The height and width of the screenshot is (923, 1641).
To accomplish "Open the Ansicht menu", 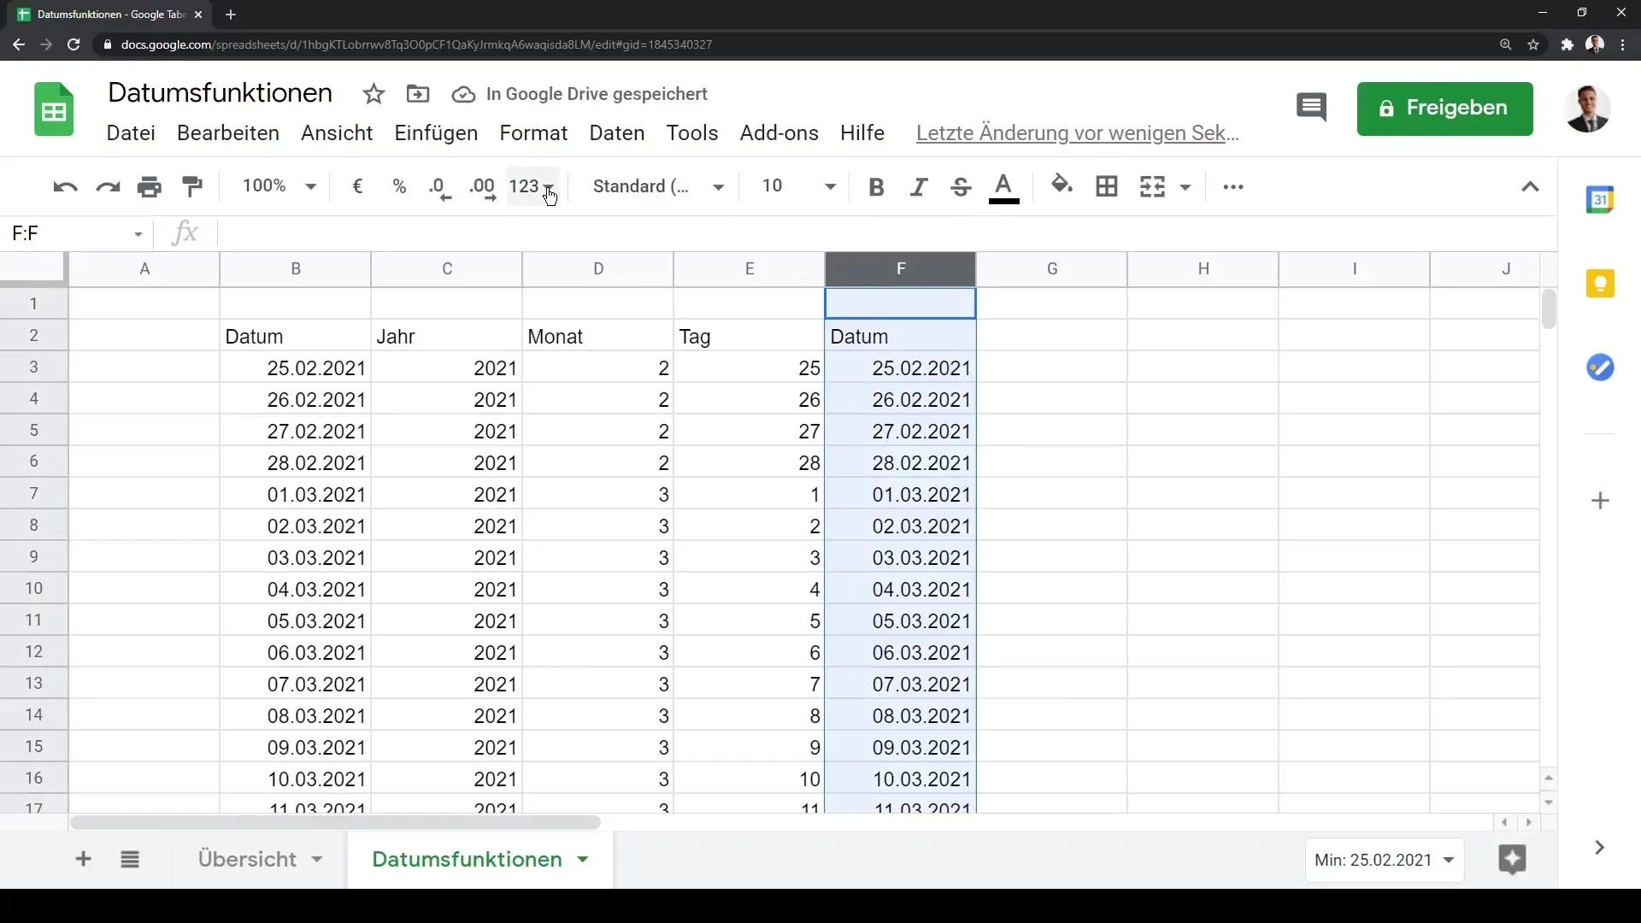I will (337, 133).
